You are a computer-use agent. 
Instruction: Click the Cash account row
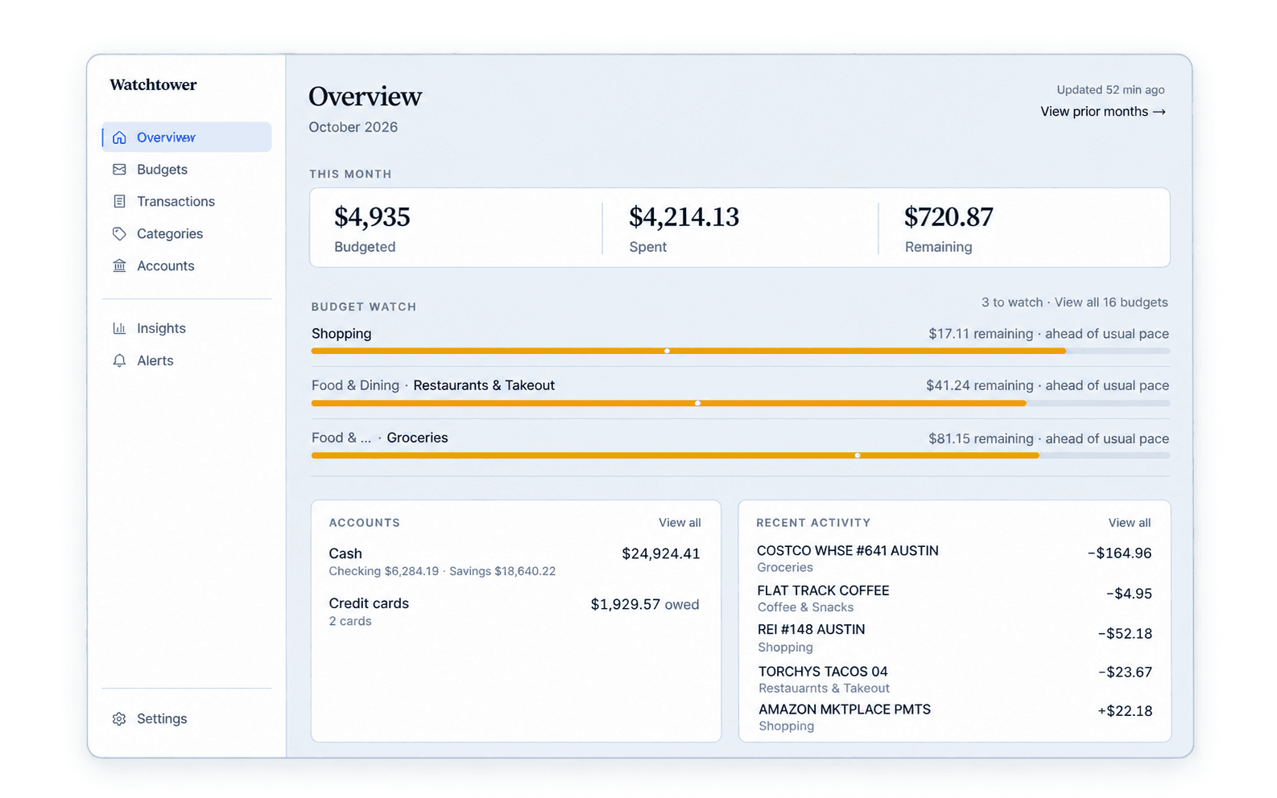click(515, 561)
